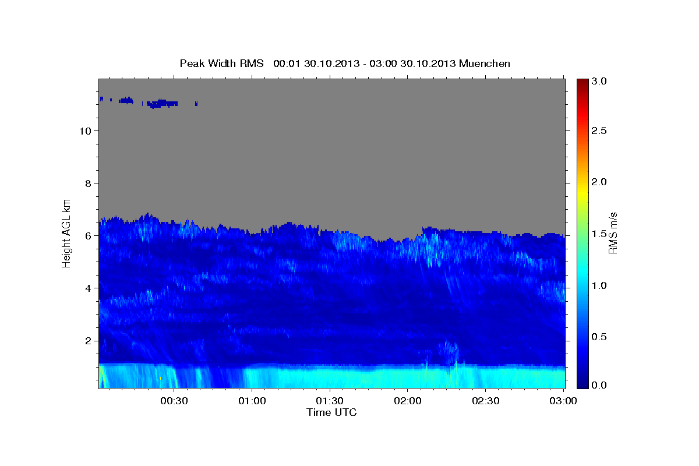Click the 'Time UTC' axis label
Image resolution: width=699 pixels, height=466 pixels.
331,412
